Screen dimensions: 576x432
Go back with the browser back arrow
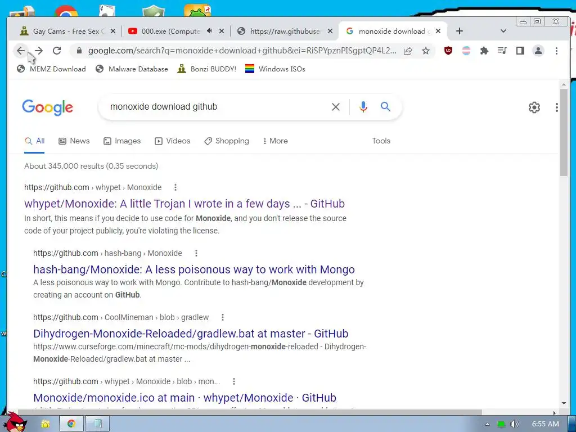[21, 51]
